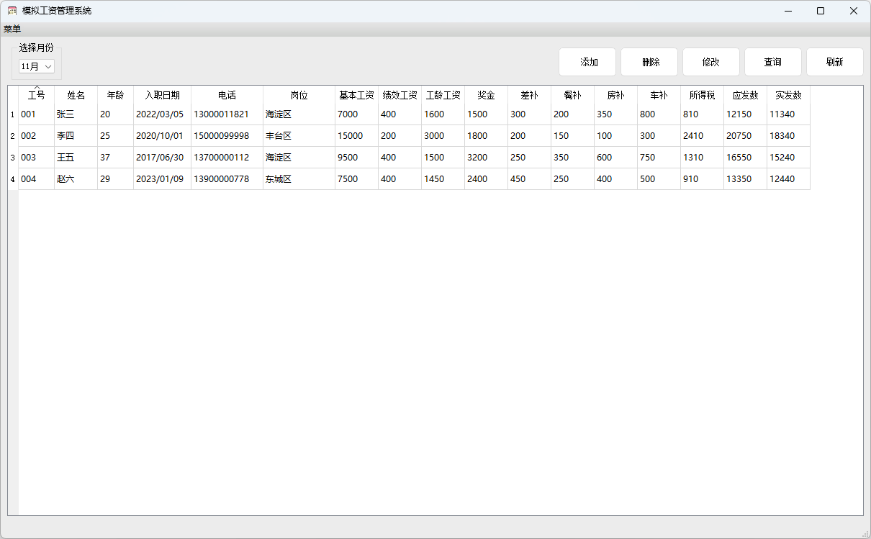Click hire date 2017/06/30

tap(163, 158)
